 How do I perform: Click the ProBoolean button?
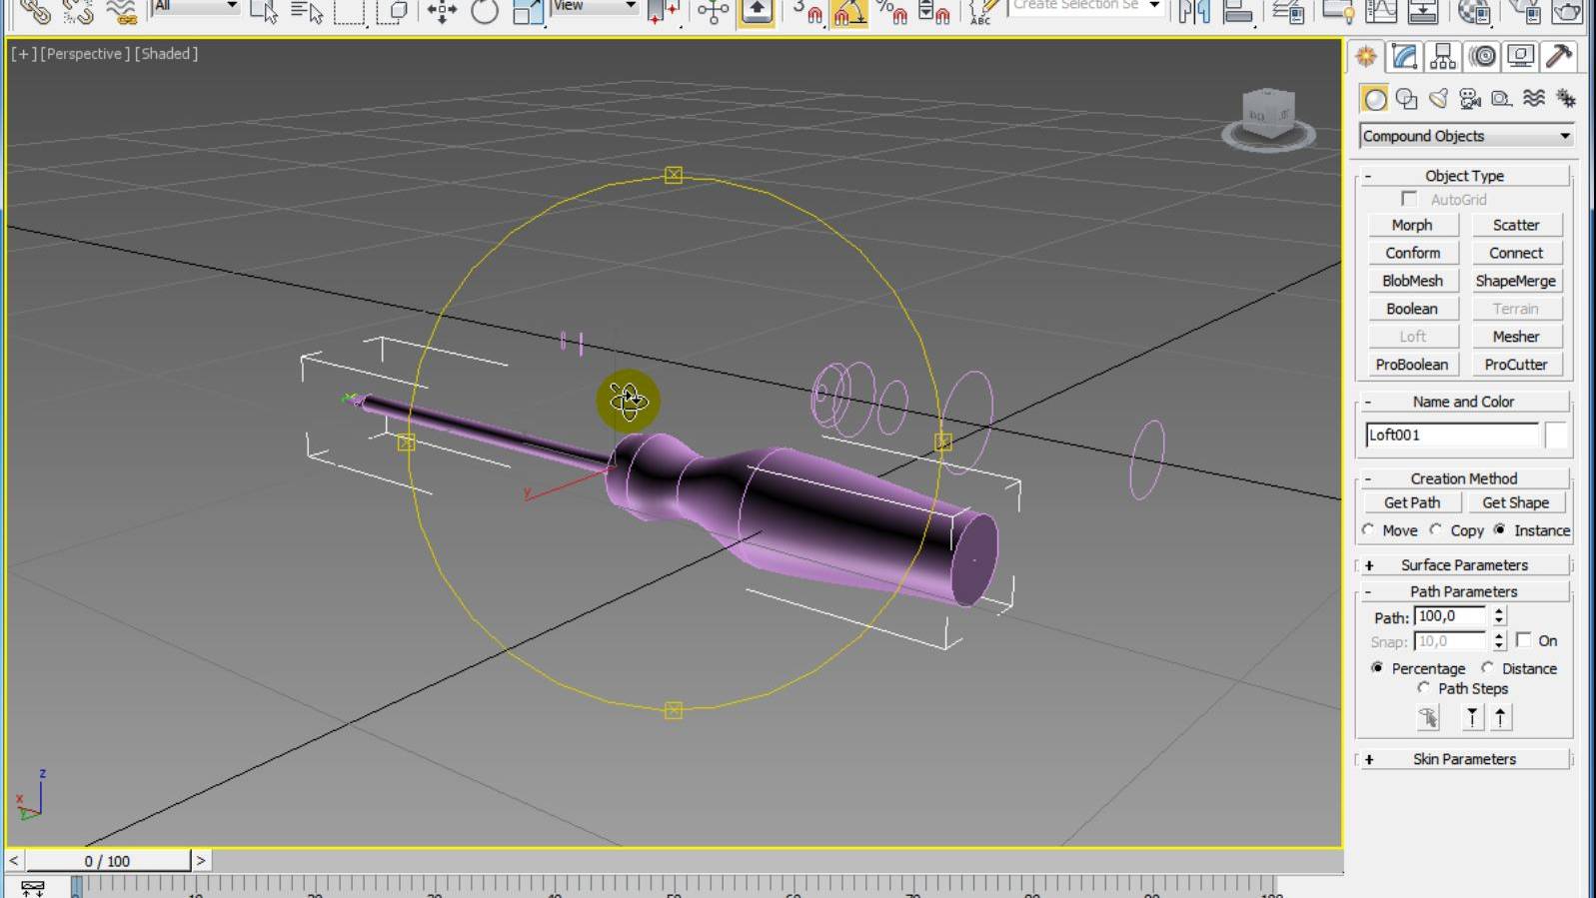point(1412,365)
